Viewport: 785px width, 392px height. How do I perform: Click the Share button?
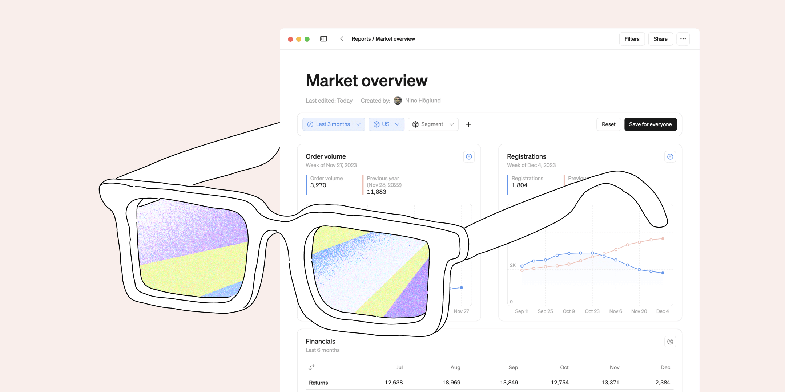point(660,39)
